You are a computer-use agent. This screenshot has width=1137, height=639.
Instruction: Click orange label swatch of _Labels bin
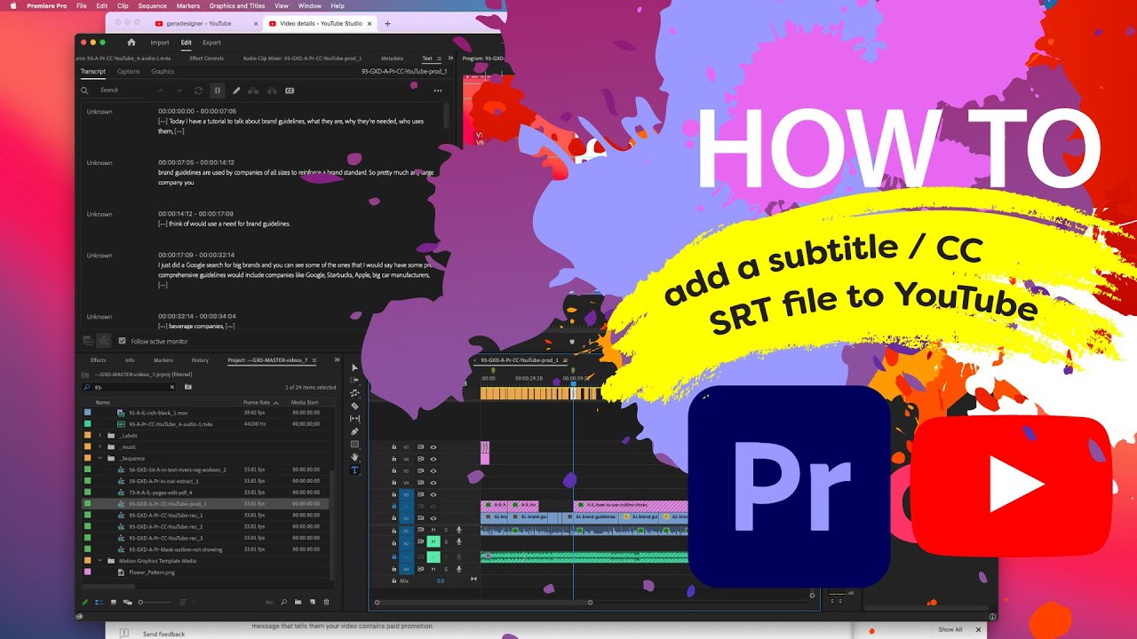tap(87, 436)
